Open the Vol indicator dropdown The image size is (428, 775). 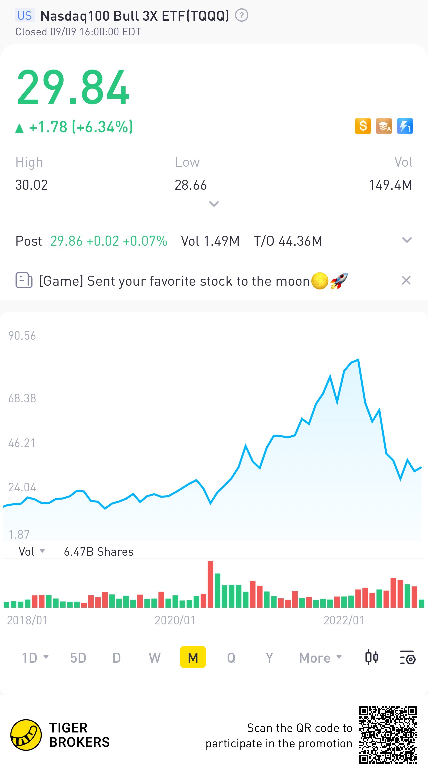coord(32,552)
